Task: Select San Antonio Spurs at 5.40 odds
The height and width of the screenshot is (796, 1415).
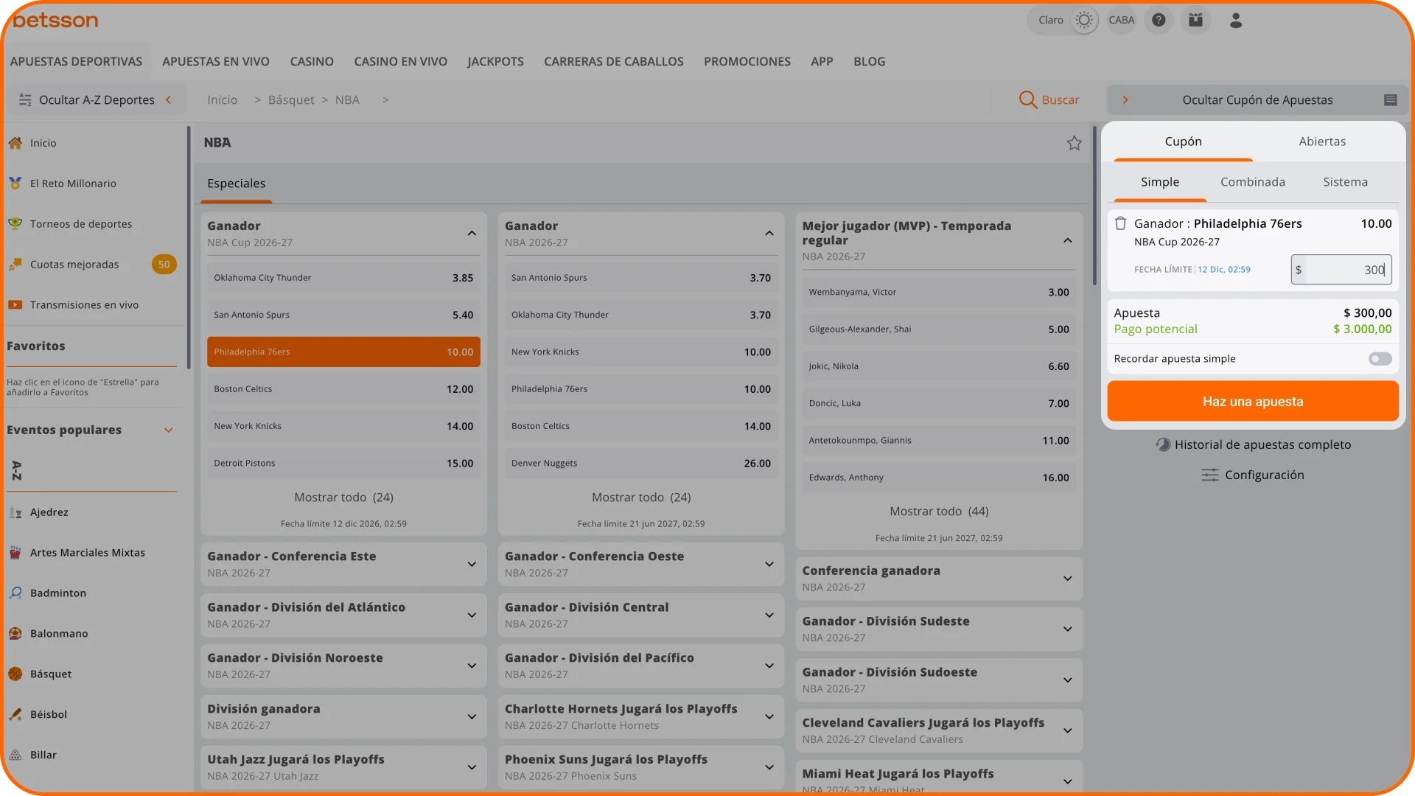Action: [343, 315]
